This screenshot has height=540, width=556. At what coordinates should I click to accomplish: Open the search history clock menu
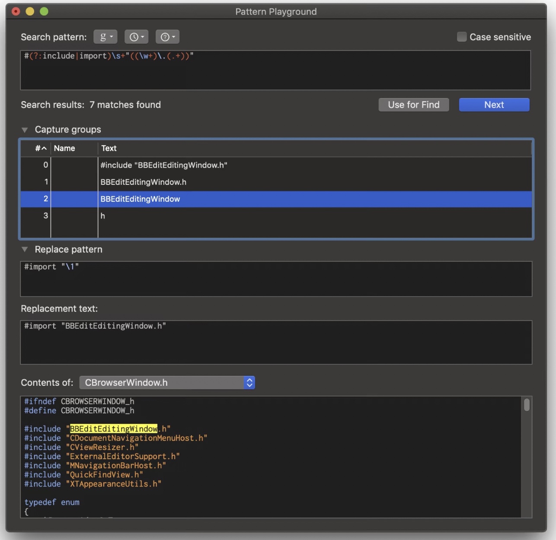click(136, 37)
